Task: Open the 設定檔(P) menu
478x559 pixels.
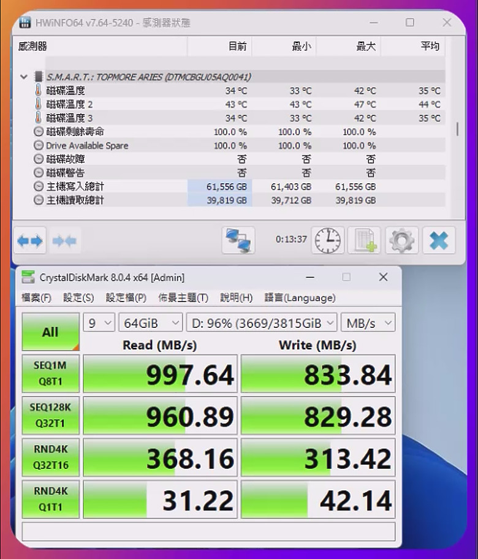Action: [126, 298]
